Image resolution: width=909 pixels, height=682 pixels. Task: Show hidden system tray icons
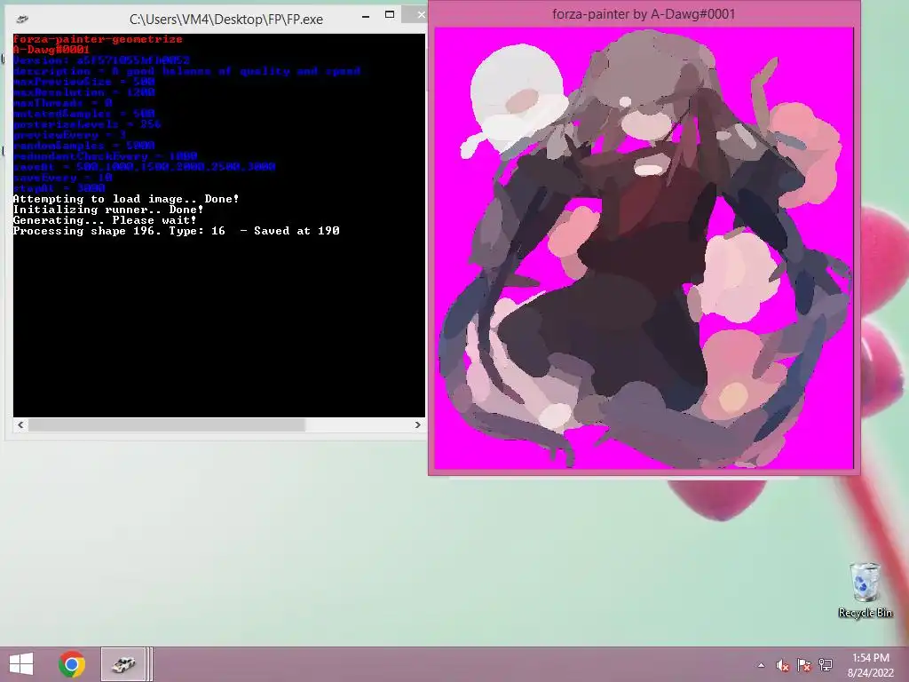pyautogui.click(x=761, y=665)
